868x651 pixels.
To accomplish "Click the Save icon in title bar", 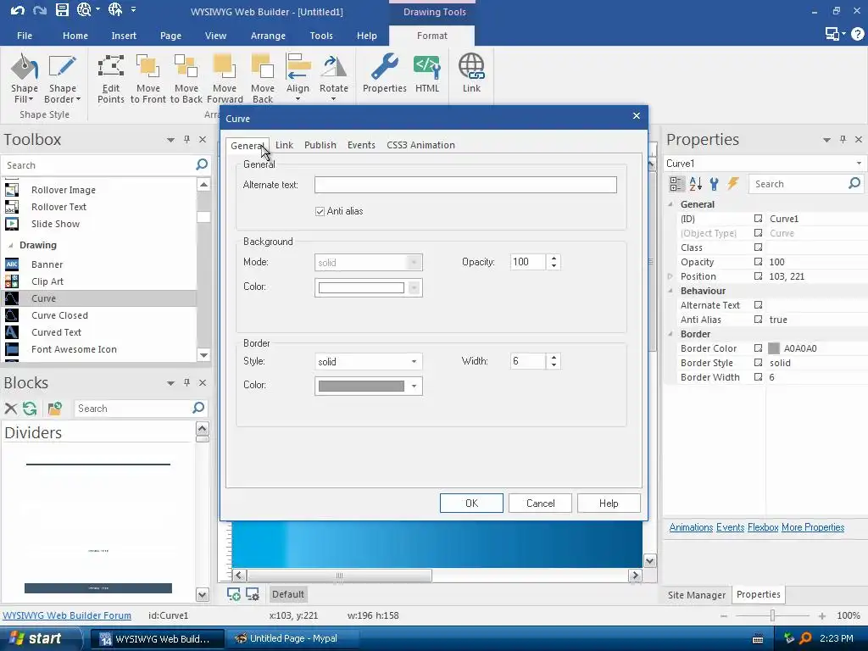I will coord(62,9).
